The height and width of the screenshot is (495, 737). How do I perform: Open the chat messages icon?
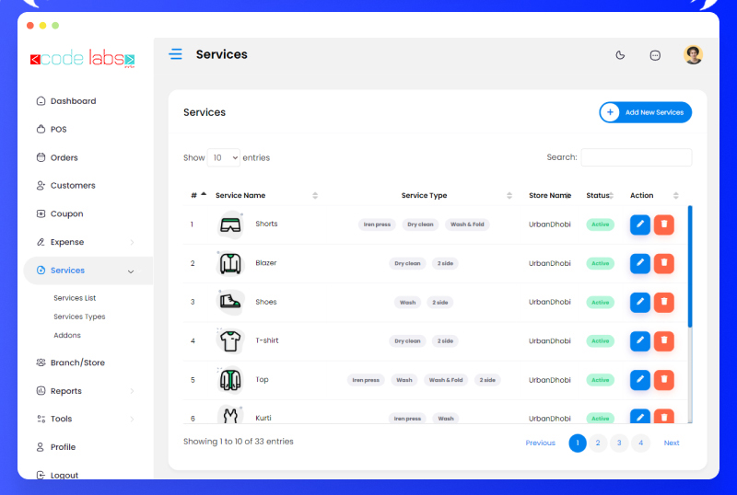click(655, 55)
